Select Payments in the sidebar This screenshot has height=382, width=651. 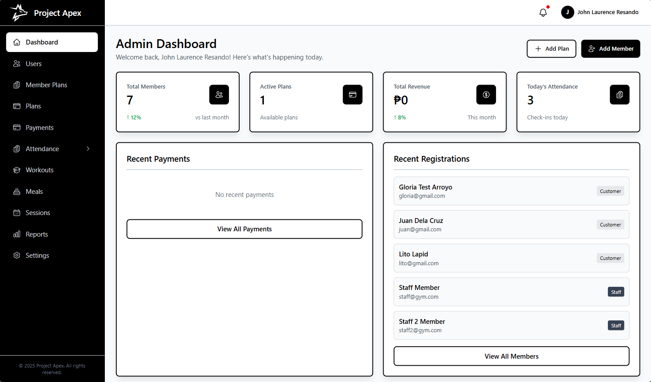pyautogui.click(x=40, y=128)
